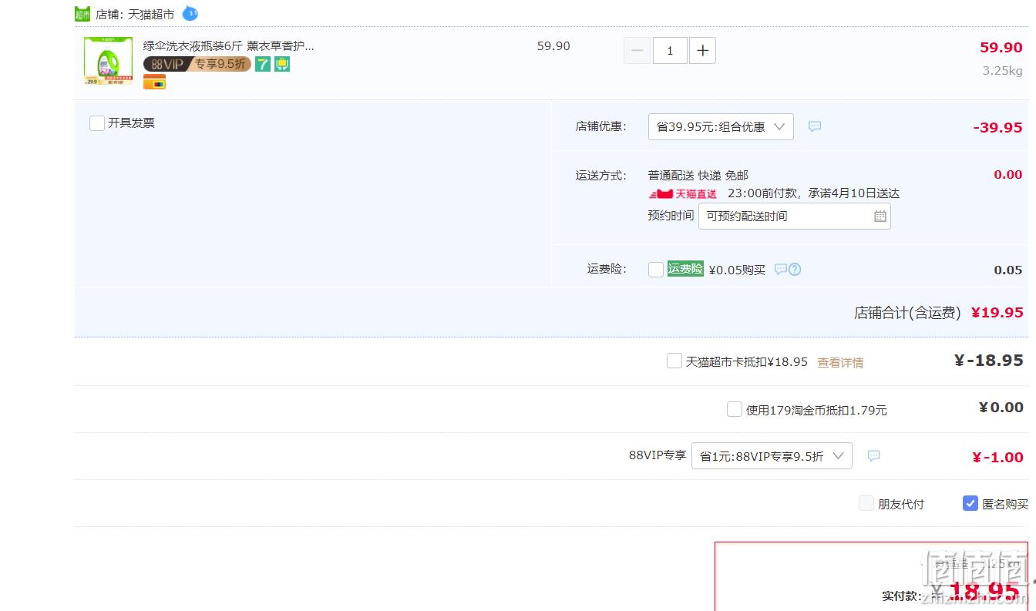Open the calendar icon in 预约时间 field
Screen dimensions: 1036x611
point(880,217)
